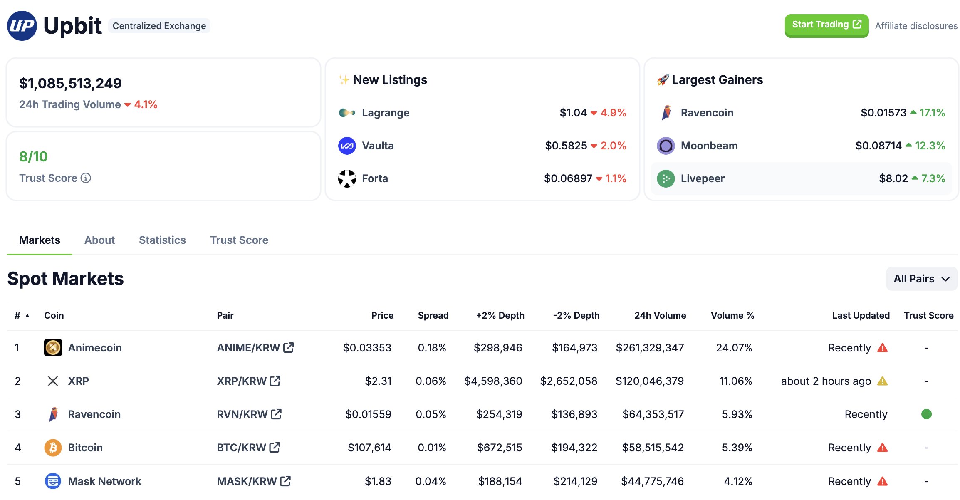The height and width of the screenshot is (500, 960).
Task: Open Ravencoin in Largest Gainers
Action: 707,113
